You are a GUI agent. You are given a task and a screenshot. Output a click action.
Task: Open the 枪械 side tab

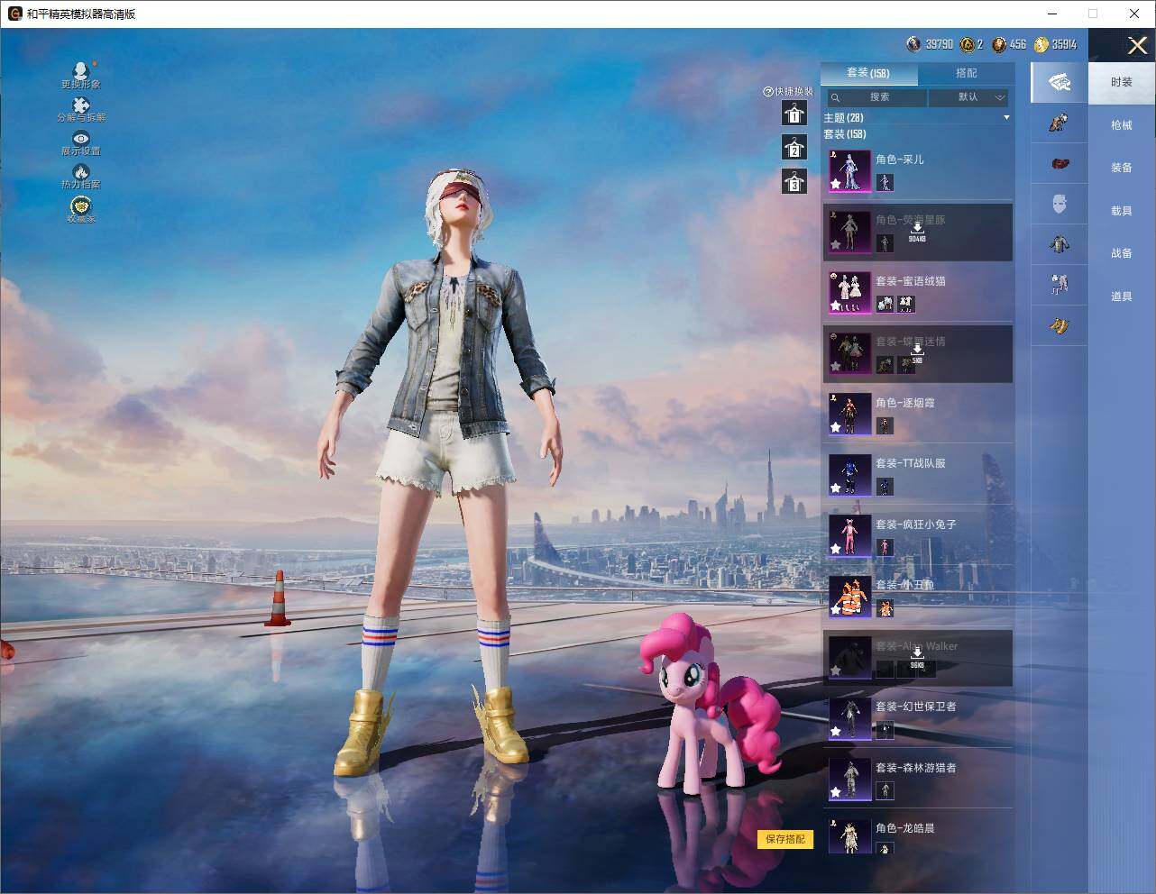(x=1122, y=125)
